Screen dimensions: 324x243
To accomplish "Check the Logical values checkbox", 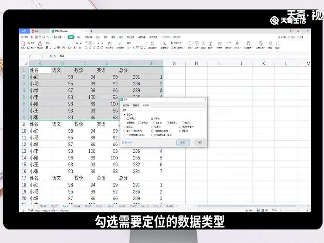I will [x=168, y=123].
